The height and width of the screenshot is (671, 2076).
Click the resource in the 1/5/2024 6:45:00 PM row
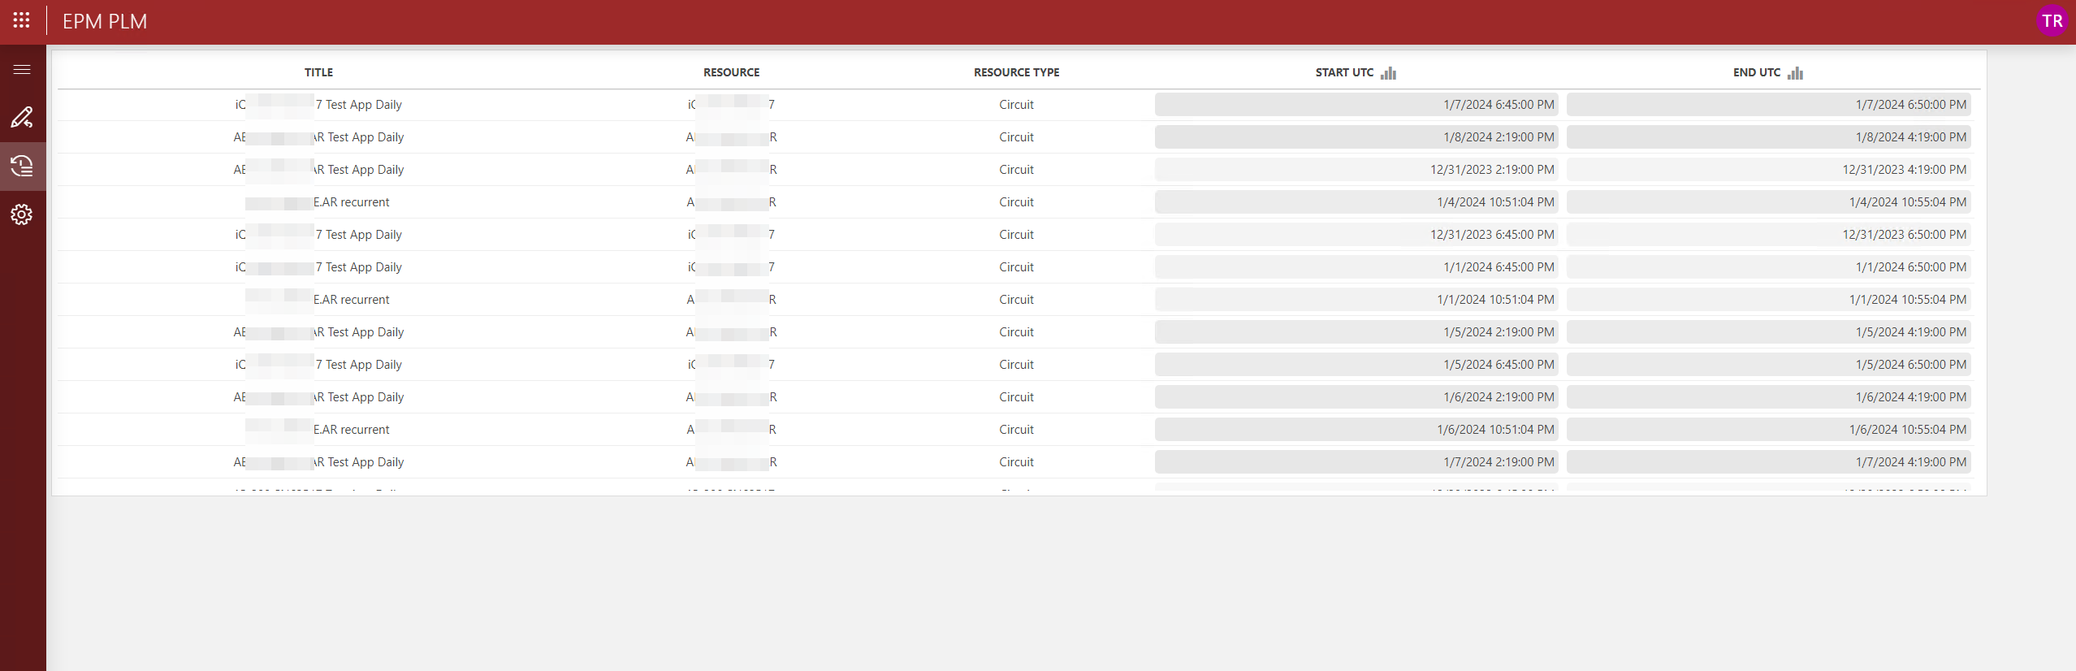pos(731,365)
